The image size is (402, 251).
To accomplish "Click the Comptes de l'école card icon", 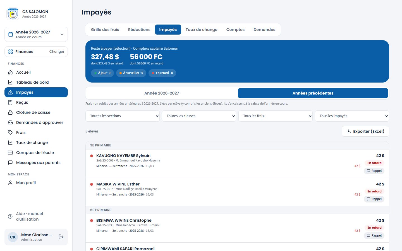I will (x=10, y=153).
